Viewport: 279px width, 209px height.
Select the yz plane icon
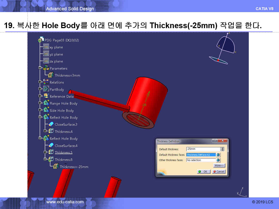[x=46, y=54]
